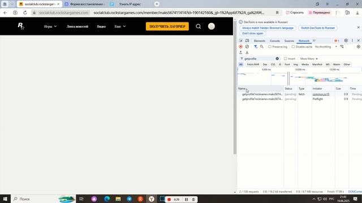
Task: Expand the More filters dropdown
Action: click(x=309, y=59)
